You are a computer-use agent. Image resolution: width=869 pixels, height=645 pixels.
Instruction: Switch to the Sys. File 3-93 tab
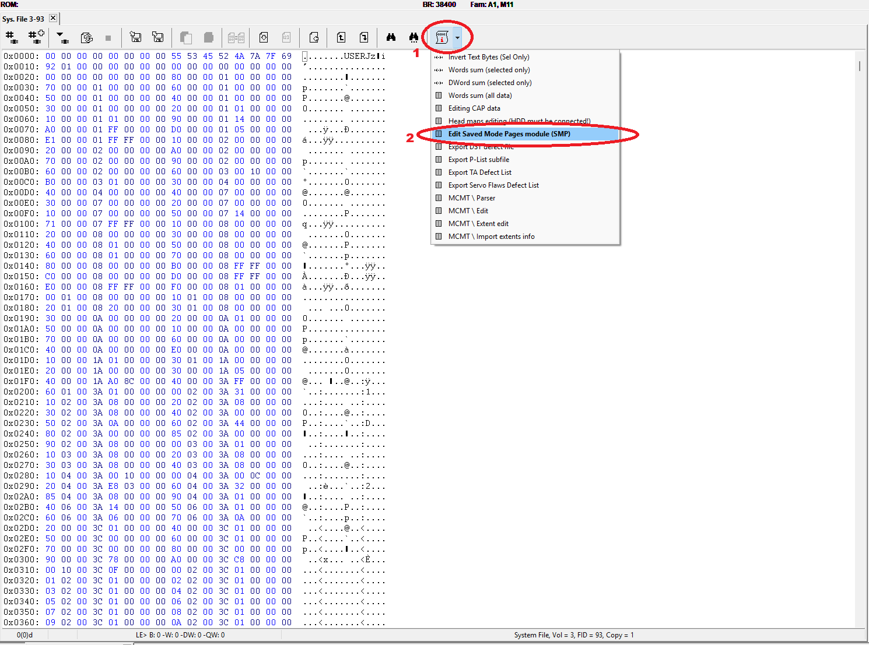point(23,19)
